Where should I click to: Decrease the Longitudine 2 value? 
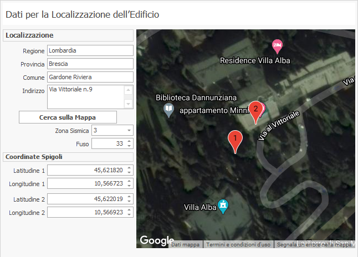129,215
